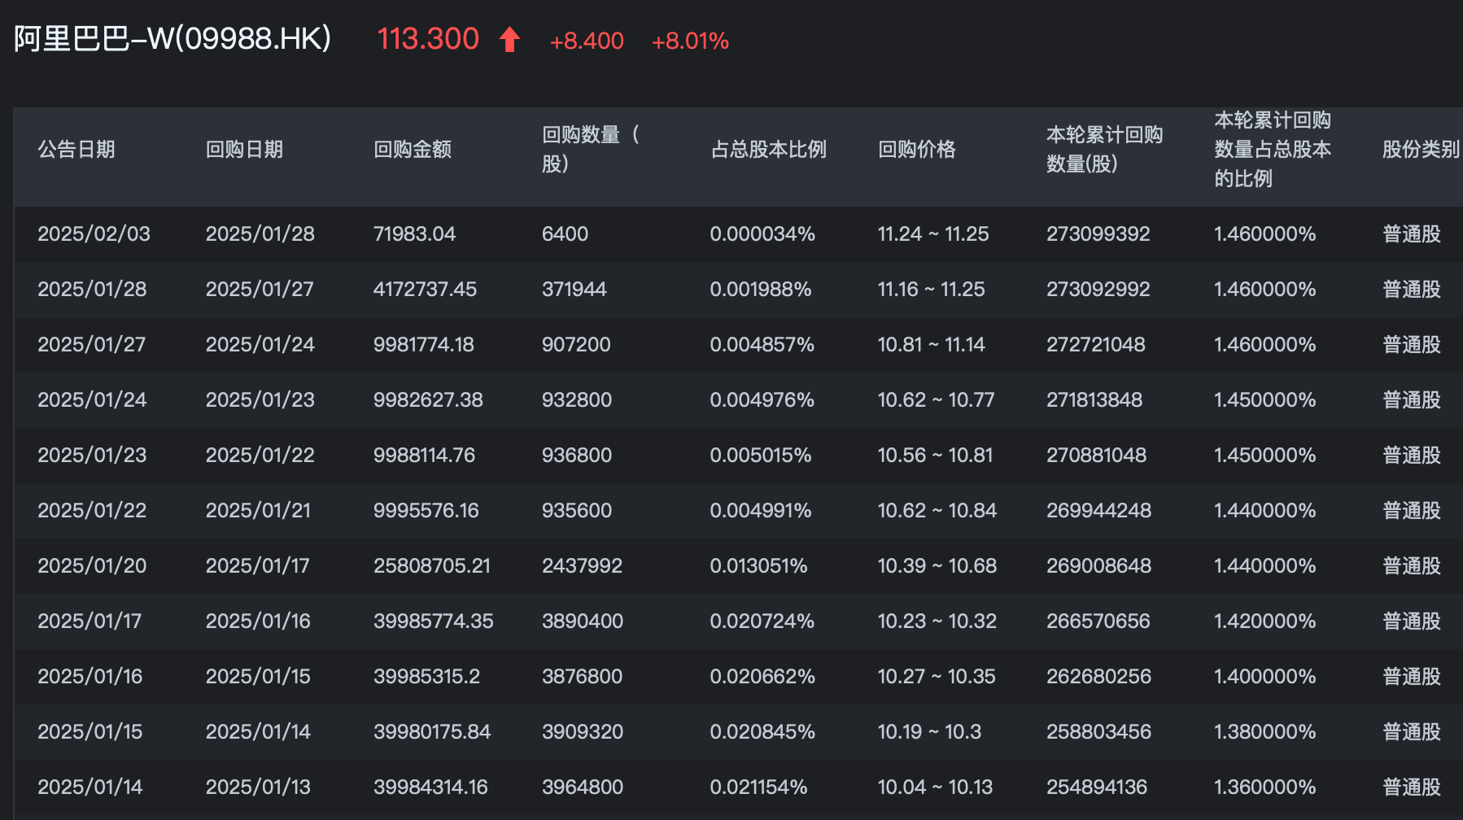
Task: Click buyback quantity 6400
Action: point(565,234)
